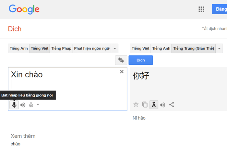227x151 pixels.
Task: Swap source and target languages
Action: (x=121, y=60)
